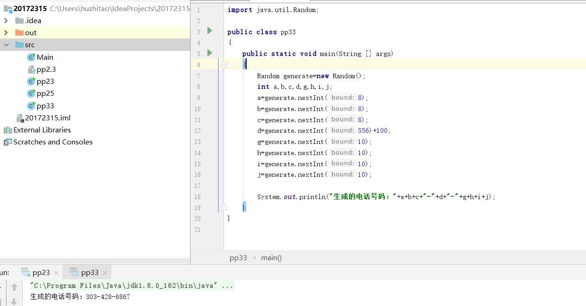Collapse the src folder
The image size is (586, 306).
6,45
